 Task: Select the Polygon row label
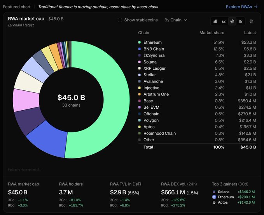[151, 120]
